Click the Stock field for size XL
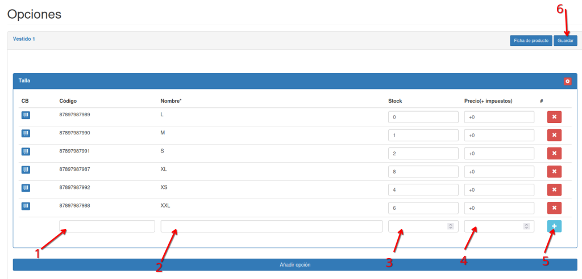The width and height of the screenshot is (582, 279). point(423,172)
